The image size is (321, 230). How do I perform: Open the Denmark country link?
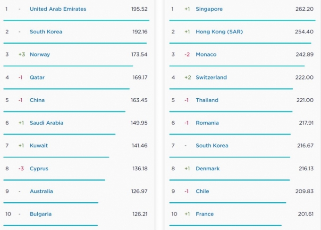coord(208,169)
